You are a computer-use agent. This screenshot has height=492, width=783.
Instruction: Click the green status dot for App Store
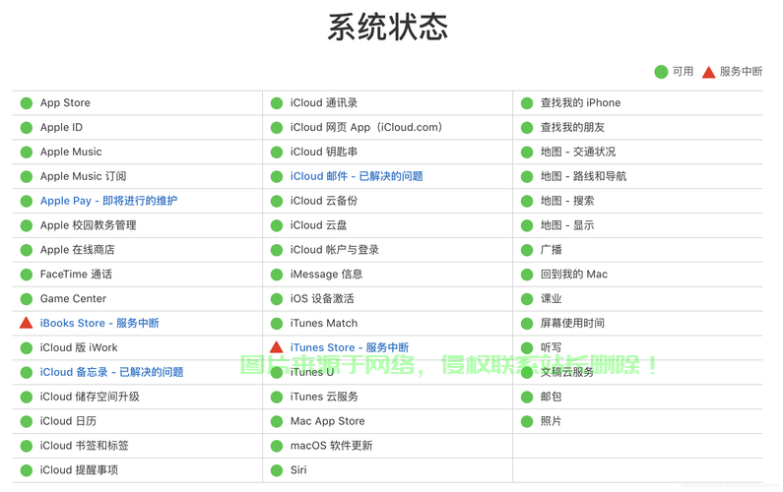[26, 103]
